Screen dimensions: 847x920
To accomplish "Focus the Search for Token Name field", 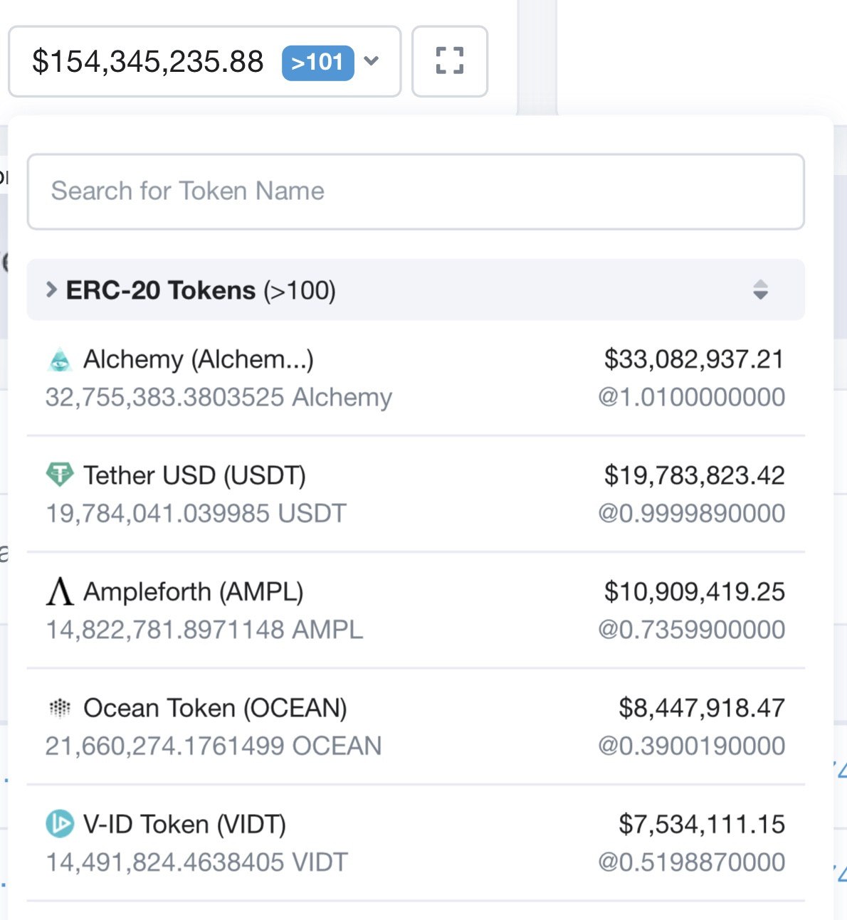I will coord(416,191).
